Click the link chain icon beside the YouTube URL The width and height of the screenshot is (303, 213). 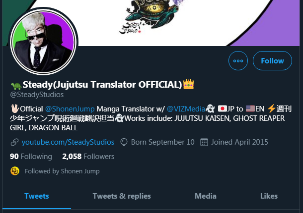tap(15, 142)
